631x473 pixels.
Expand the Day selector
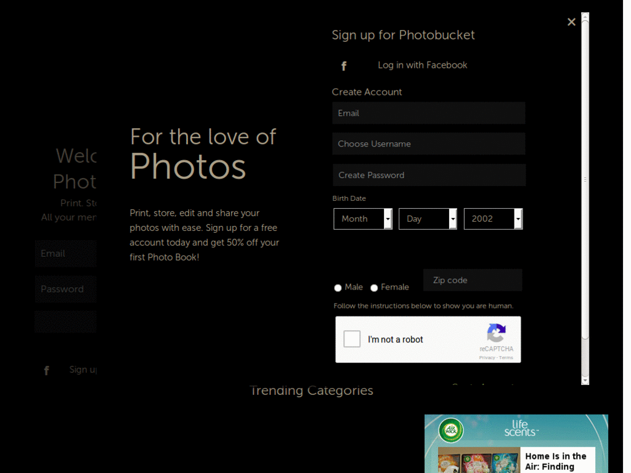click(x=428, y=219)
